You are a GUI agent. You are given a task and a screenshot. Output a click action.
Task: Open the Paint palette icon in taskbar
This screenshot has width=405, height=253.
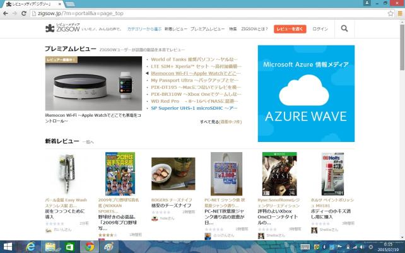coord(109,247)
